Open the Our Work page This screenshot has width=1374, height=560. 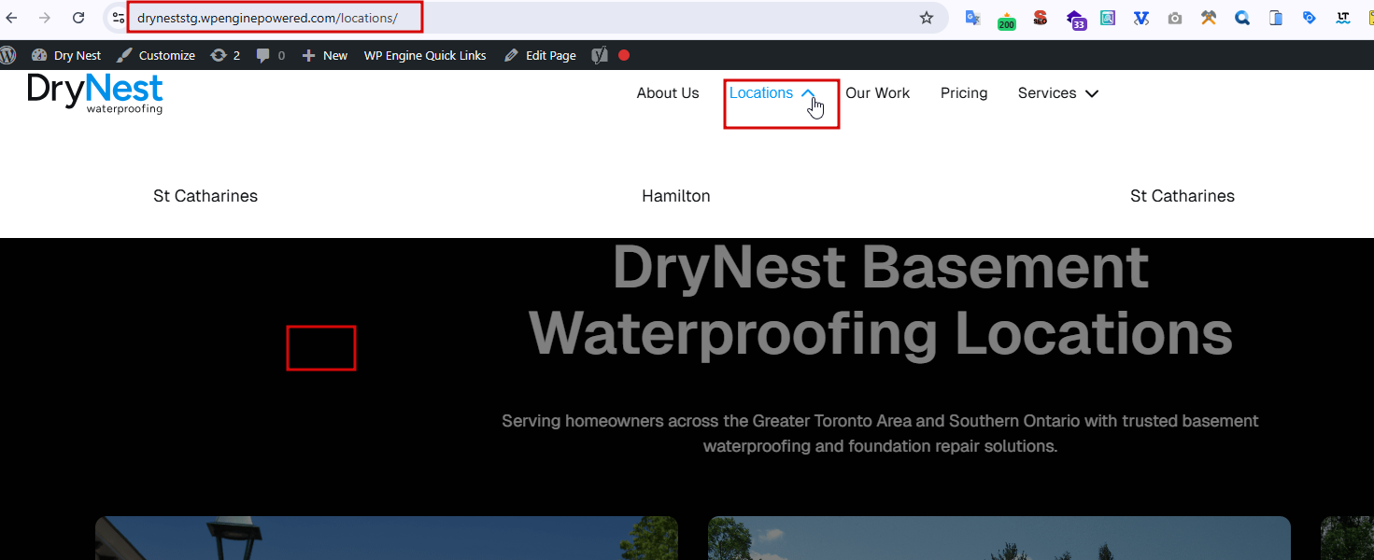tap(877, 92)
